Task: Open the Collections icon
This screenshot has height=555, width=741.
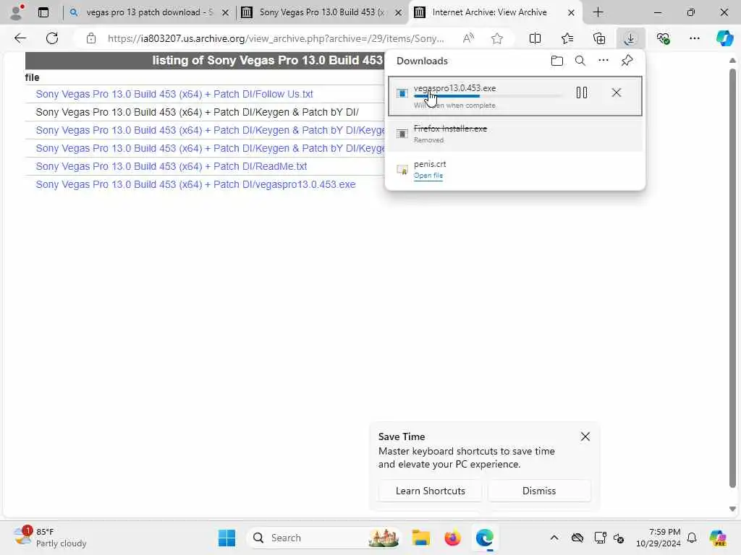Action: click(598, 38)
